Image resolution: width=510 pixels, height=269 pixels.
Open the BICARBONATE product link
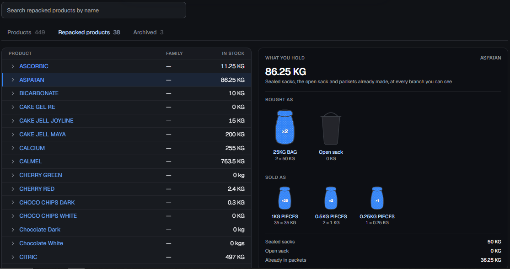pos(39,93)
